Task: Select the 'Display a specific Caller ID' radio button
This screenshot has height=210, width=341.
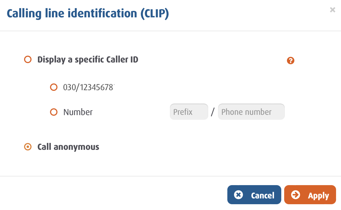Action: click(x=28, y=60)
